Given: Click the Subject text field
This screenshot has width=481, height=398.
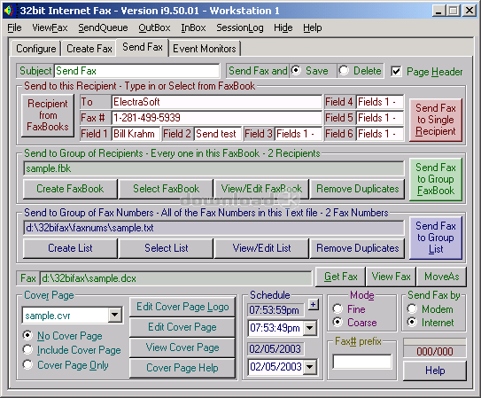Looking at the screenshot, I should coord(137,71).
